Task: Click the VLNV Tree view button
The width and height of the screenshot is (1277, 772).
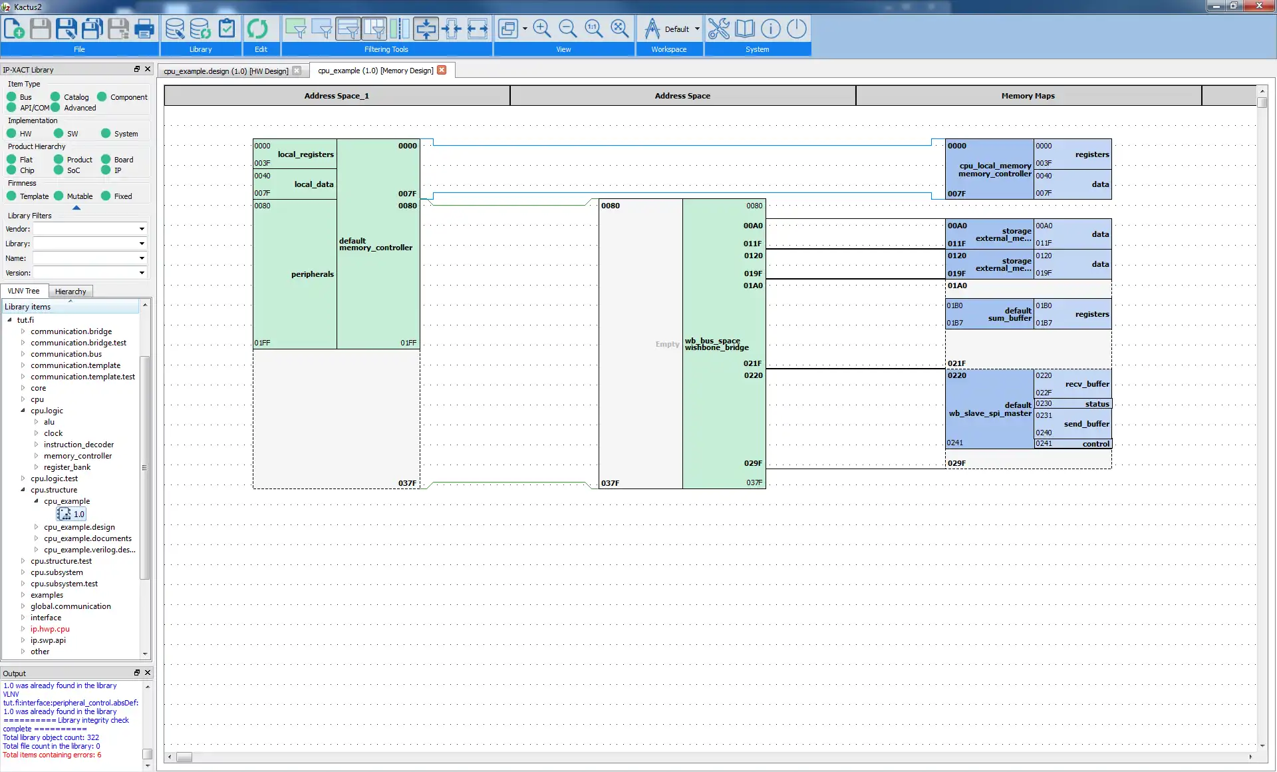Action: pyautogui.click(x=24, y=290)
